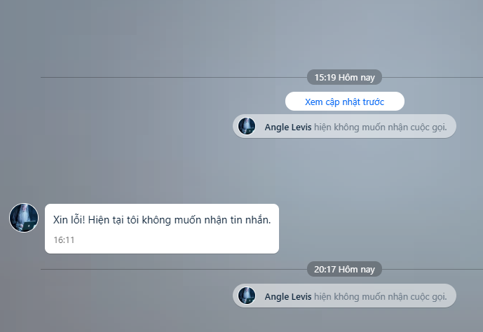Viewport: 483px width, 332px height.
Task: Click the 16:11 time inside the message bubble
Action: pos(64,240)
